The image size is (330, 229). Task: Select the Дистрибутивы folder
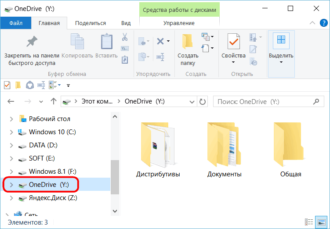(158, 149)
